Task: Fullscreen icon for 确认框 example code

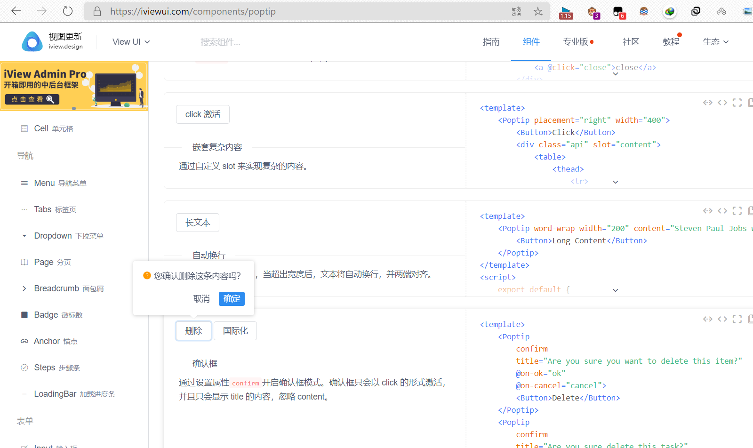Action: [737, 319]
